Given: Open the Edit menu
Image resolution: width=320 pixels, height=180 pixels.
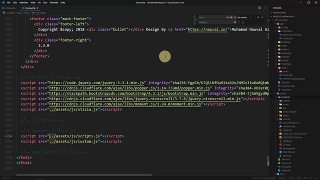Looking at the screenshot, I should 14,2.
